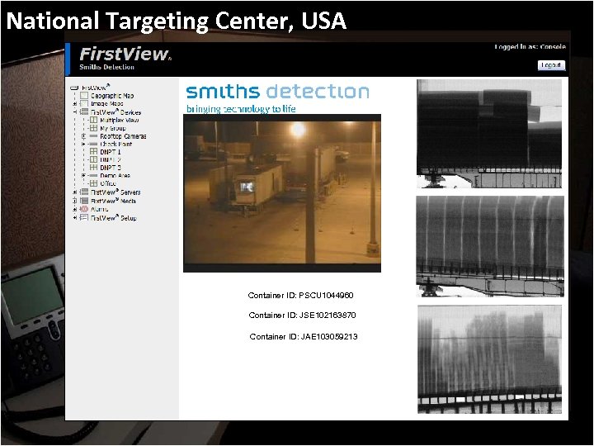Open Multiplex View entry
This screenshot has width=594, height=446.
[120, 120]
